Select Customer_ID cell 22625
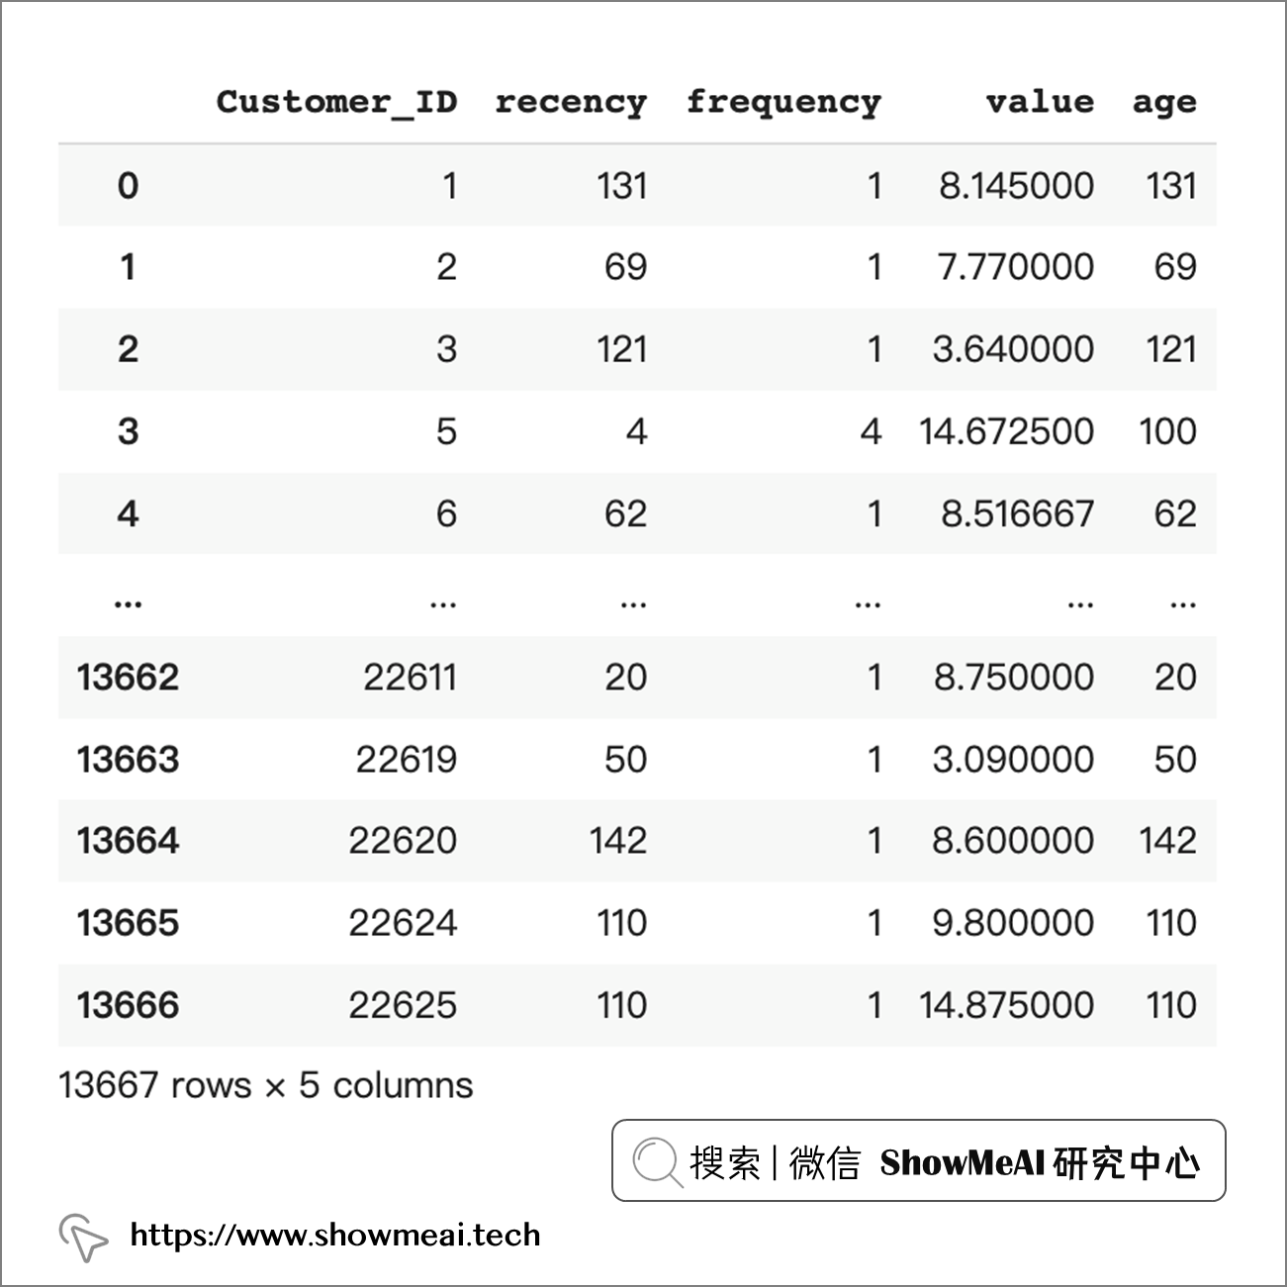This screenshot has width=1287, height=1287. click(x=403, y=1005)
